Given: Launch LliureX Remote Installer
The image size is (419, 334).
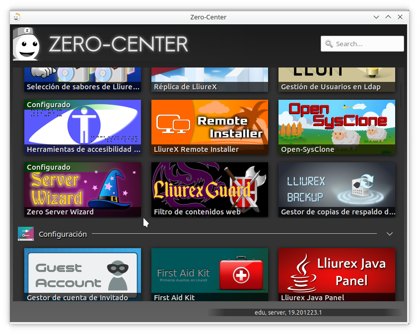Looking at the screenshot, I should pos(210,127).
